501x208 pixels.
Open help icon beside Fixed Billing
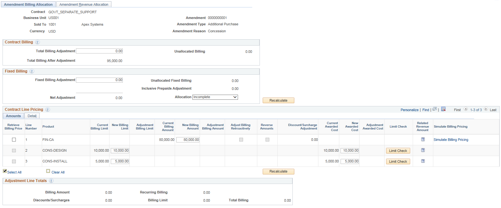click(32, 71)
